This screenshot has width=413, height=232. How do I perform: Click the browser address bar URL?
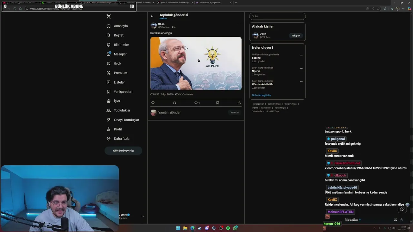pos(56,9)
